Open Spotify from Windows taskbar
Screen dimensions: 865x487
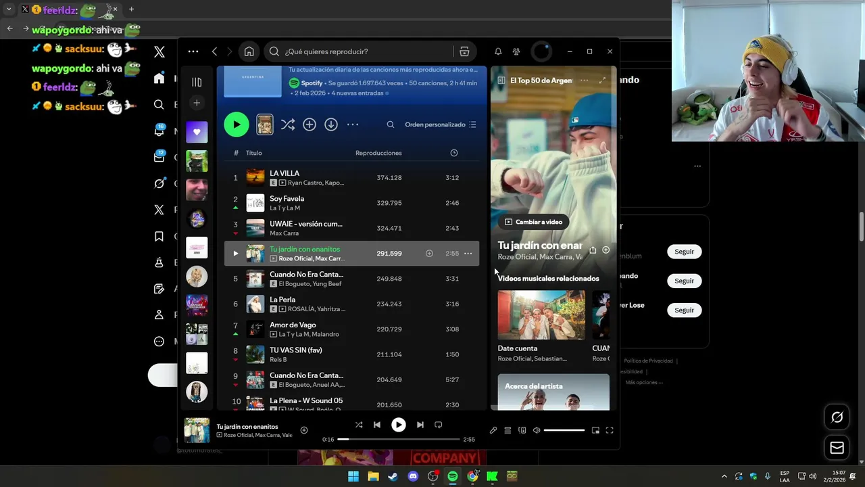click(x=452, y=476)
